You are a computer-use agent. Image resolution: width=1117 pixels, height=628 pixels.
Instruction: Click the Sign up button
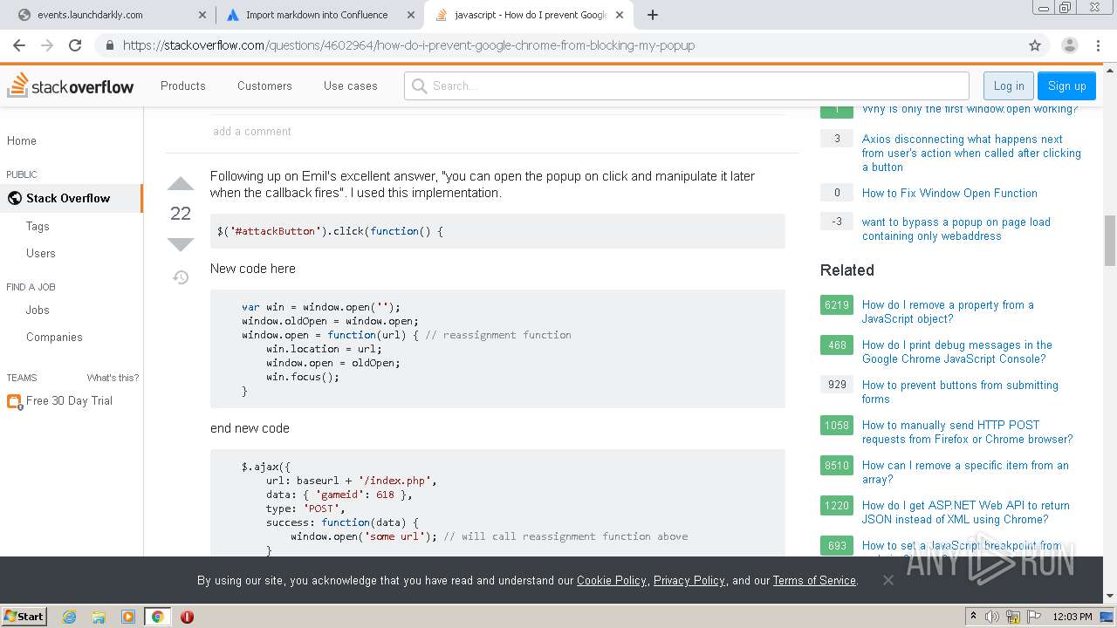1066,85
